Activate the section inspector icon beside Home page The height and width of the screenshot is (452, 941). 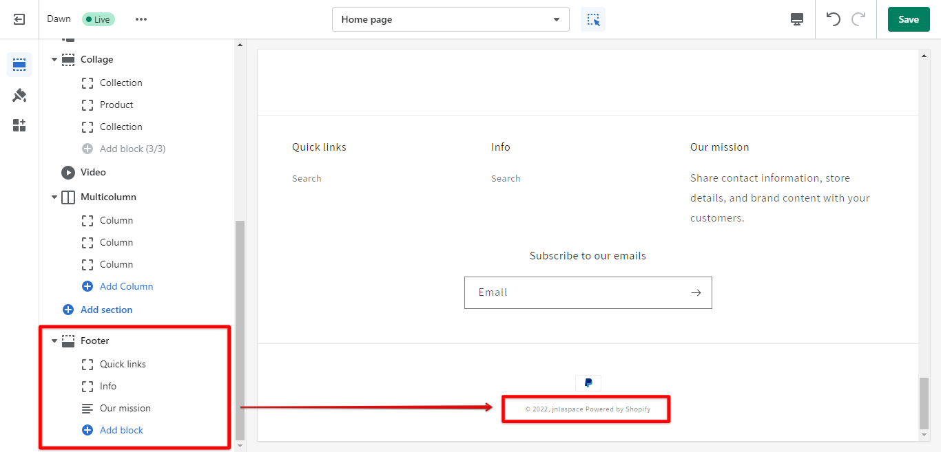point(592,19)
